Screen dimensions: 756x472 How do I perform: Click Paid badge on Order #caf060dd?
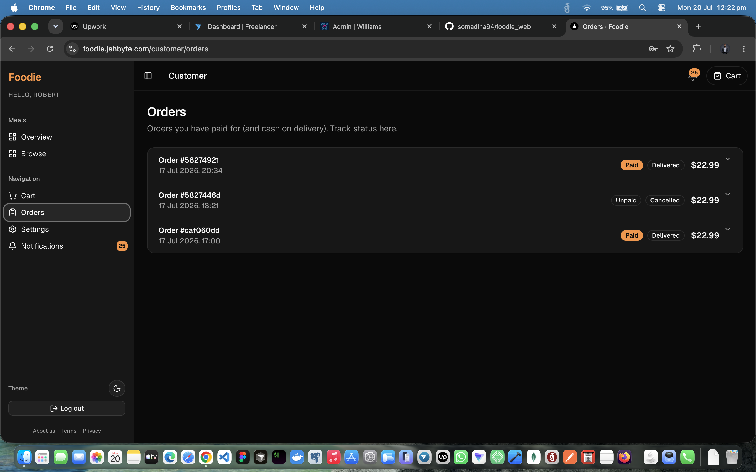pyautogui.click(x=632, y=235)
